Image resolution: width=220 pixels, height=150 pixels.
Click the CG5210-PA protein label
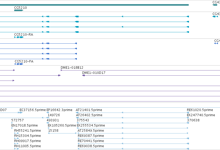24,61
